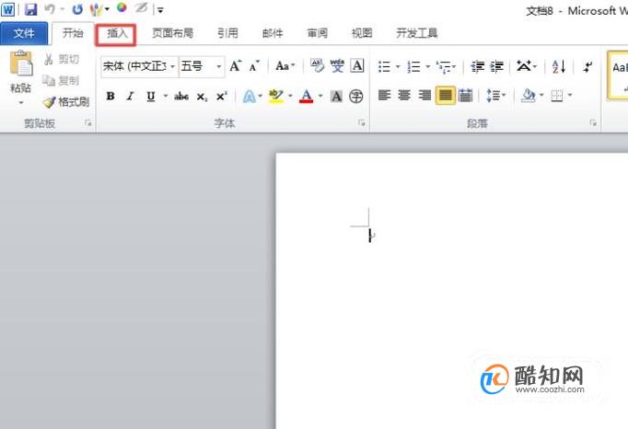Screen dimensions: 628x429
Task: Apply the yellow text highlight color
Action: tap(276, 96)
